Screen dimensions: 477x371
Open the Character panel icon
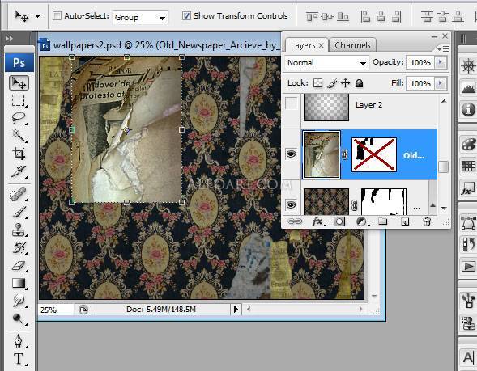[x=468, y=357]
